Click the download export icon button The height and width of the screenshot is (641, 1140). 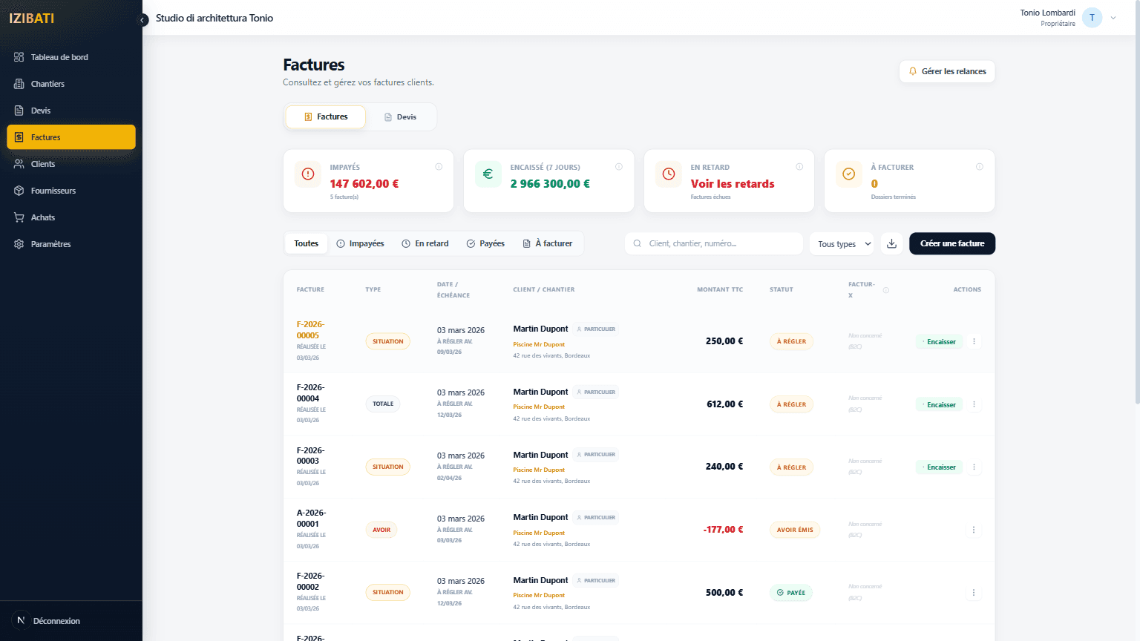pyautogui.click(x=891, y=243)
